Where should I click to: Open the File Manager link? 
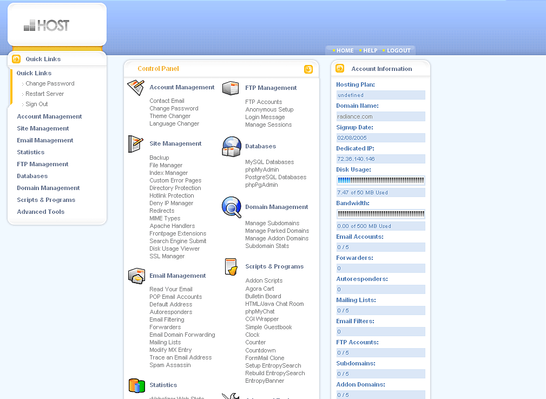(166, 165)
